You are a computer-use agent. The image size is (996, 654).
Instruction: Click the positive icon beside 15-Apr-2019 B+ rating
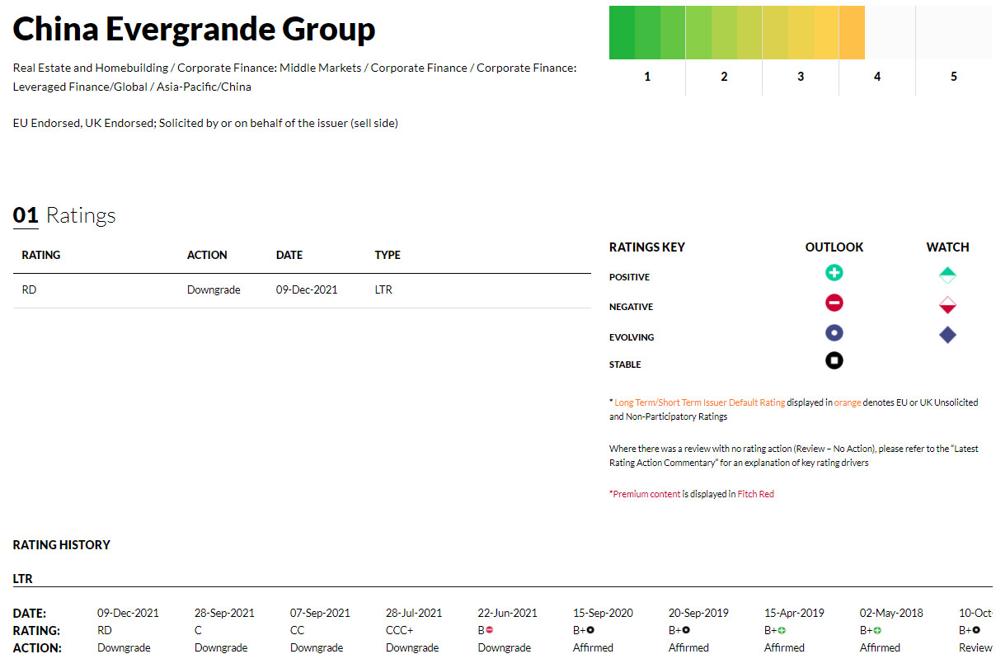tap(782, 630)
